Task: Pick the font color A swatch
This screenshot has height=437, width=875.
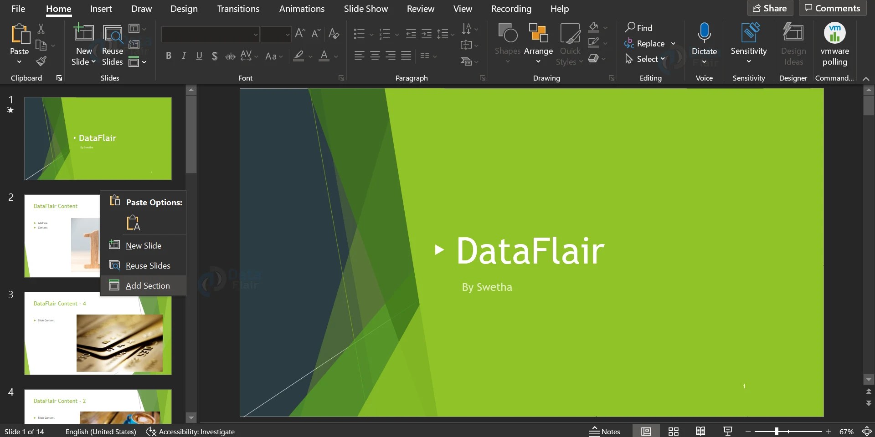Action: pos(324,56)
